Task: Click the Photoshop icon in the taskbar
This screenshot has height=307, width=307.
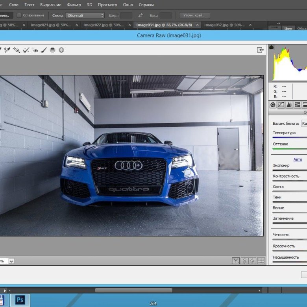Action: click(x=20, y=300)
